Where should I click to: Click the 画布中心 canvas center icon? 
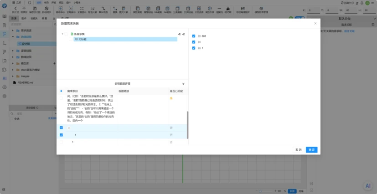(x=60, y=8)
